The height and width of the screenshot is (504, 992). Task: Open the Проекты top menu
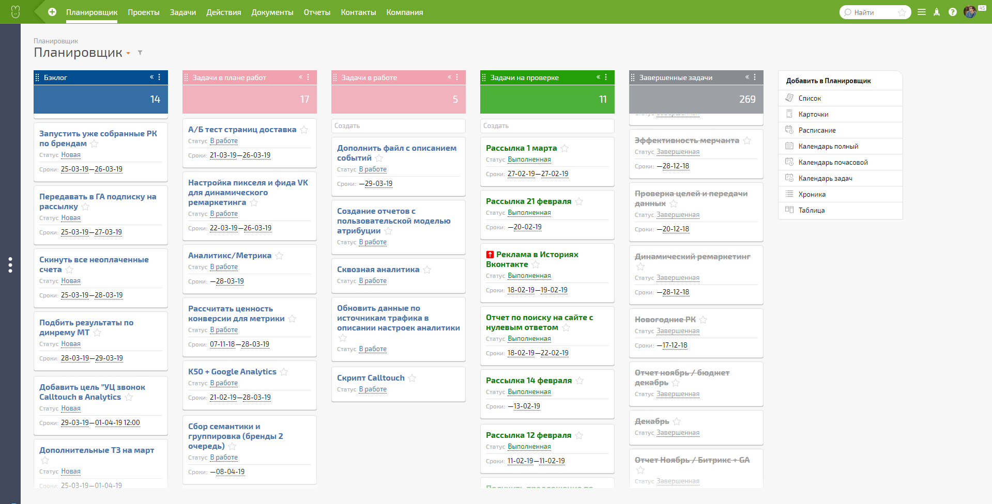pyautogui.click(x=144, y=12)
